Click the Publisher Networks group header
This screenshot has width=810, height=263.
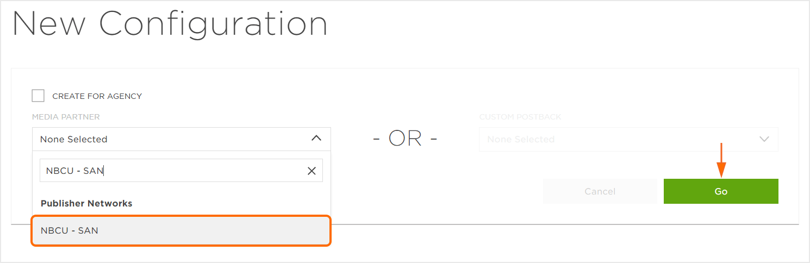click(x=86, y=203)
